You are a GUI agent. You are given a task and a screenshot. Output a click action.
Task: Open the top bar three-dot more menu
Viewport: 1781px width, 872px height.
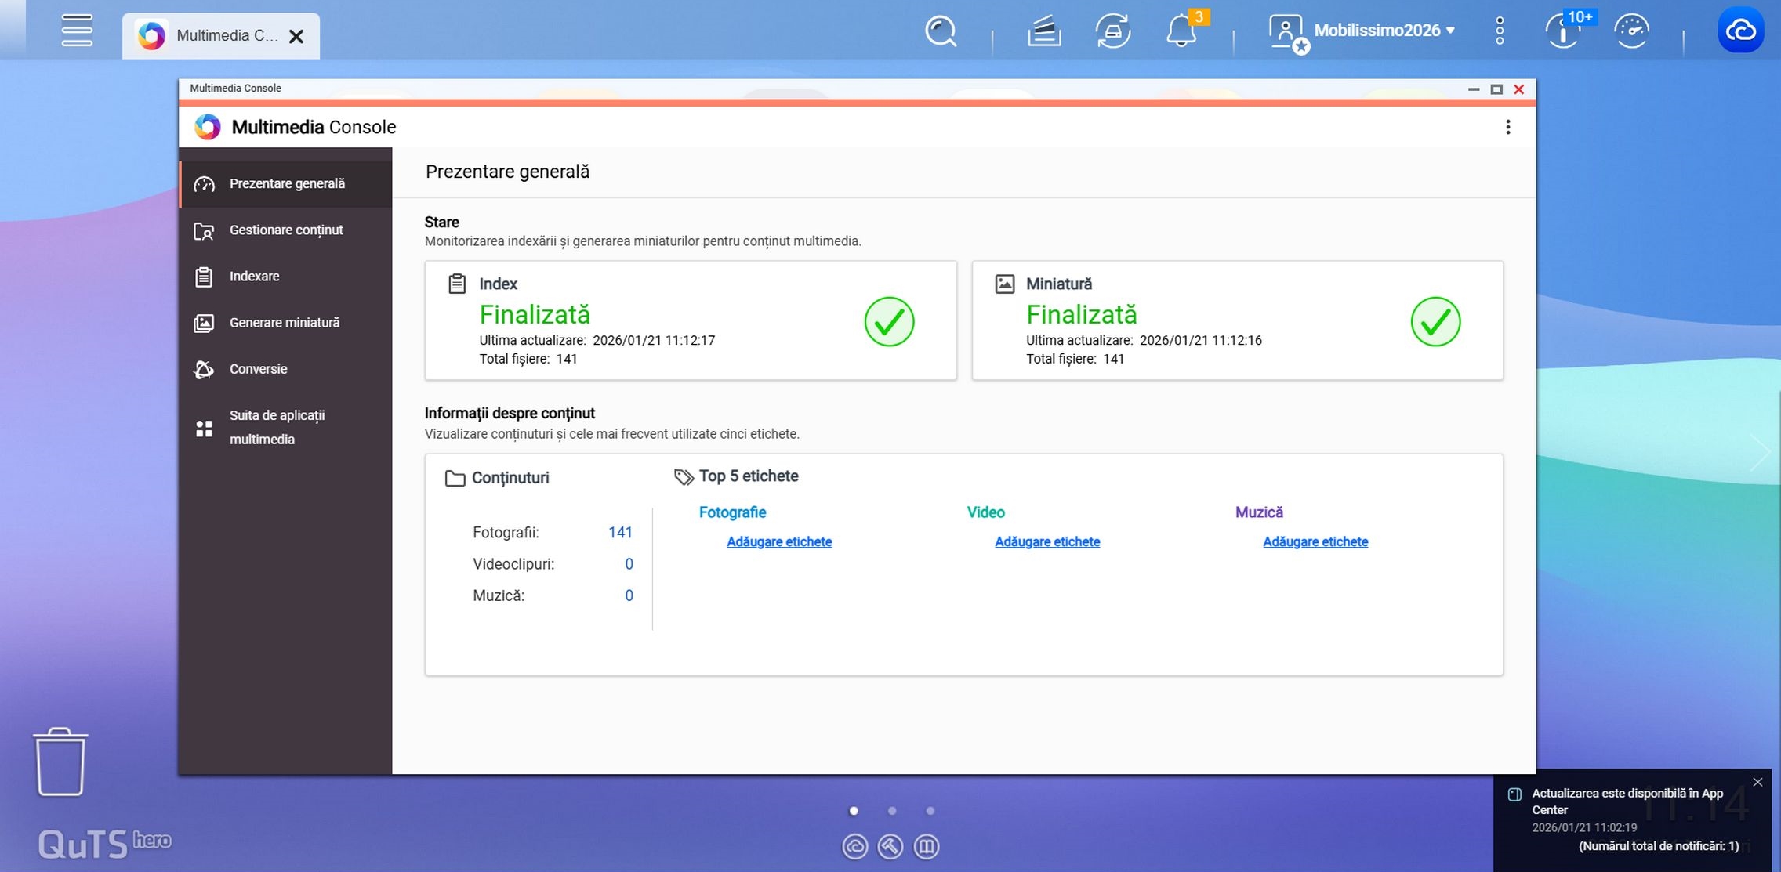[1500, 31]
